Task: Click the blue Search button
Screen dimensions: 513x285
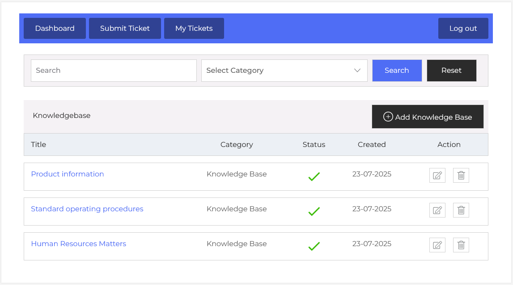Action: click(x=397, y=71)
